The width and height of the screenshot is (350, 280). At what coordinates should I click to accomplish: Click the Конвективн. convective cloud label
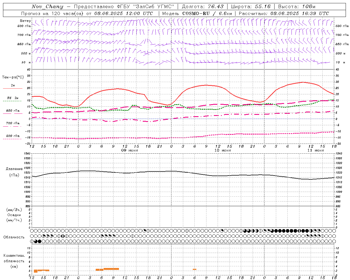point(14,256)
